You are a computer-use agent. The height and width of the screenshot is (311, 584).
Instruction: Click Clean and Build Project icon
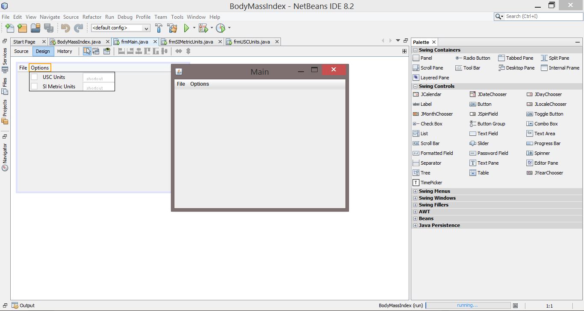coord(172,28)
